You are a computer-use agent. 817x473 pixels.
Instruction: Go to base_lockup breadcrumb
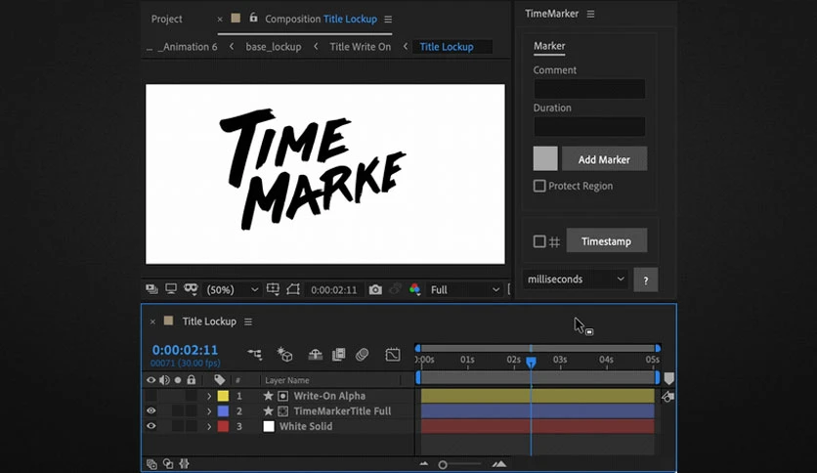pyautogui.click(x=274, y=46)
